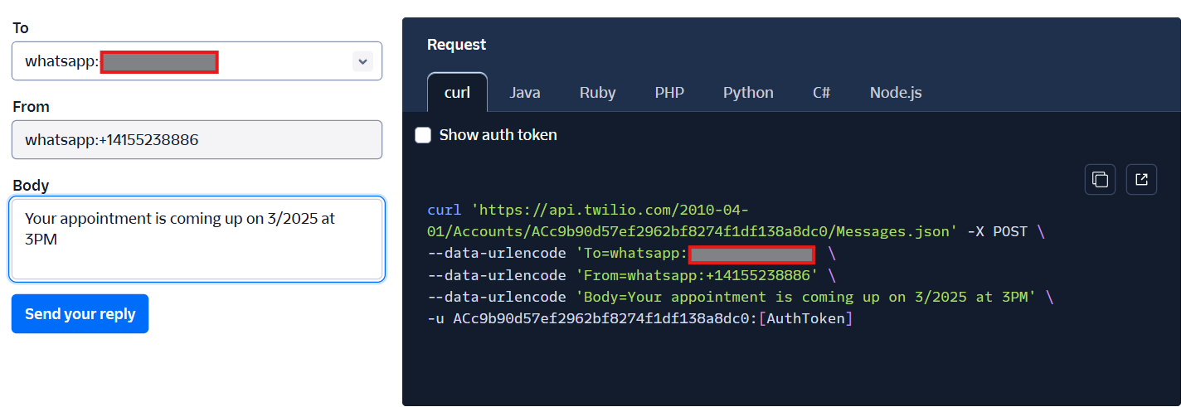
Task: Switch to the Java tab
Action: pos(525,92)
